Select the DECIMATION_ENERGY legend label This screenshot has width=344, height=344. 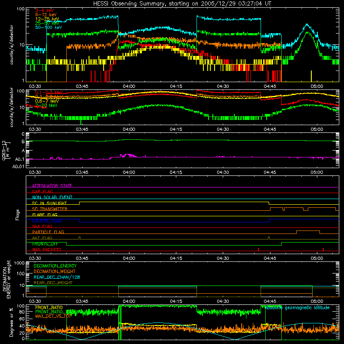[x=55, y=266]
